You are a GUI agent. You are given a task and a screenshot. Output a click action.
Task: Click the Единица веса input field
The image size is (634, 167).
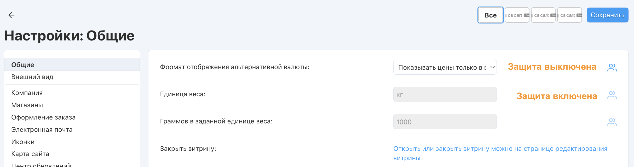click(445, 95)
